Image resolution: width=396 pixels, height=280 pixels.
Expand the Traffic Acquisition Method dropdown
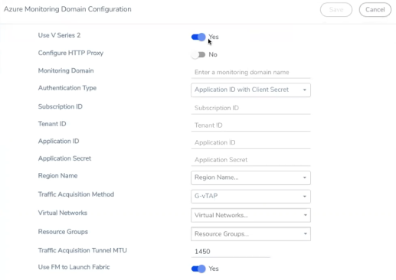click(x=250, y=197)
